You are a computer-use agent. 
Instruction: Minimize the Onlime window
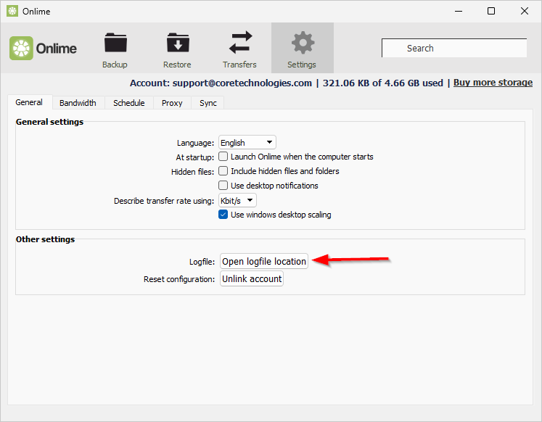click(459, 11)
